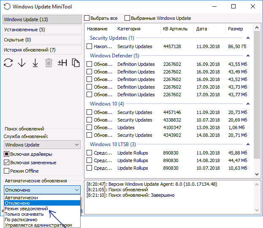Enable 'Режим Offline' checkbox
Image resolution: width=263 pixels, height=228 pixels.
tap(6, 171)
